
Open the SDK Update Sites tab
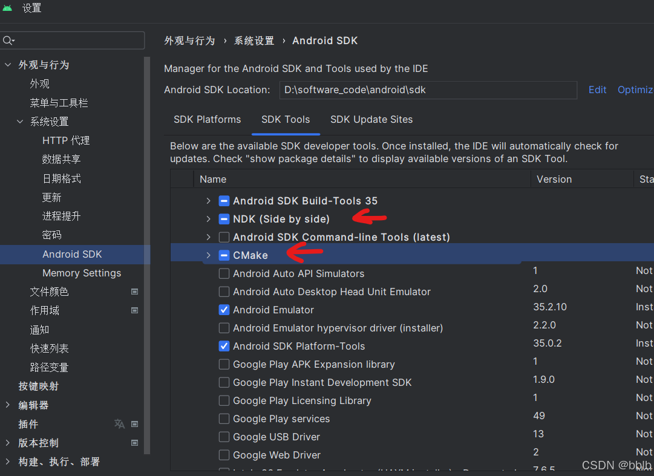tap(371, 120)
